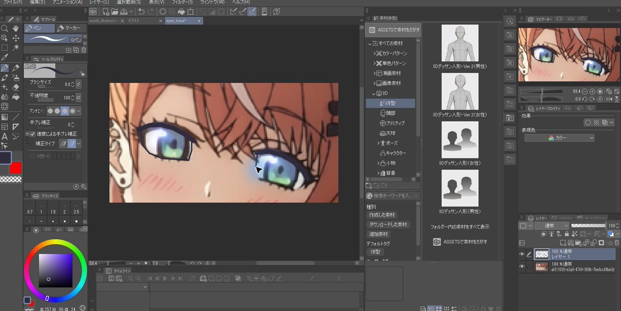621x311 pixels.
Task: Select the Eyedropper tool
Action: (x=4, y=57)
